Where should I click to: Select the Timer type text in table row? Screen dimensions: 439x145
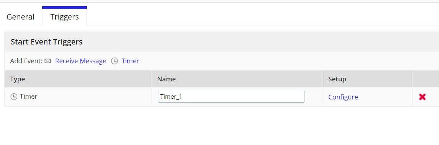point(29,97)
